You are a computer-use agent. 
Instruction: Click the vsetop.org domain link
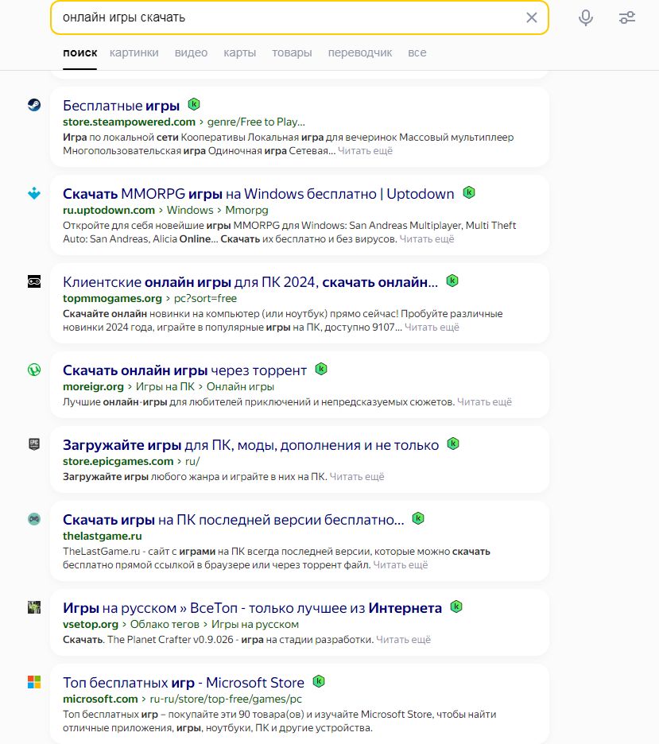coord(90,625)
